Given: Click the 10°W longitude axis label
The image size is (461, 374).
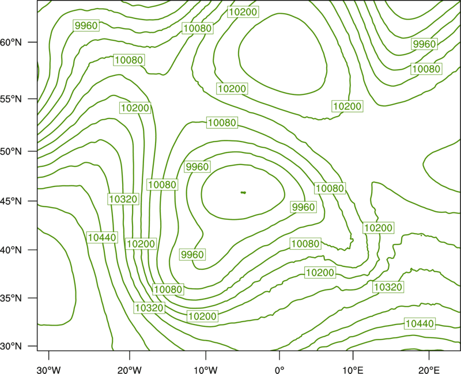Looking at the screenshot, I should (206, 369).
